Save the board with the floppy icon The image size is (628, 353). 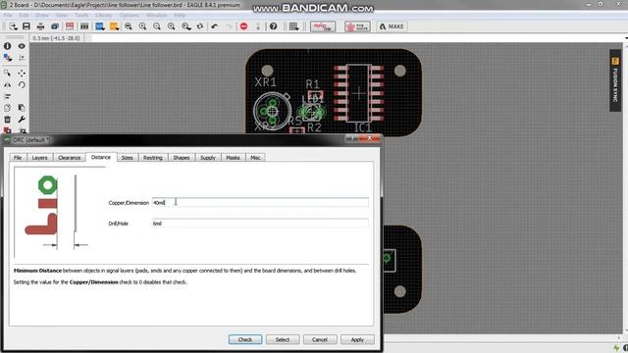26,26
